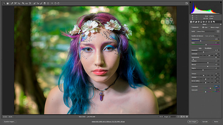Switch to the Split Toning panel tab
The width and height of the screenshot is (223, 125).
[201, 22]
